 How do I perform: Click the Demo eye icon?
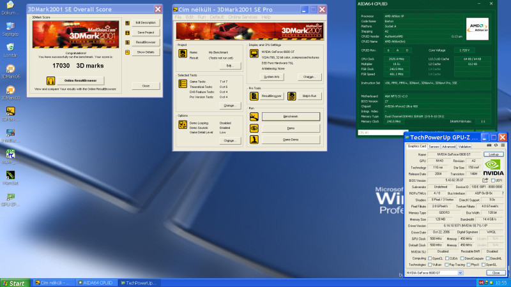click(x=254, y=128)
